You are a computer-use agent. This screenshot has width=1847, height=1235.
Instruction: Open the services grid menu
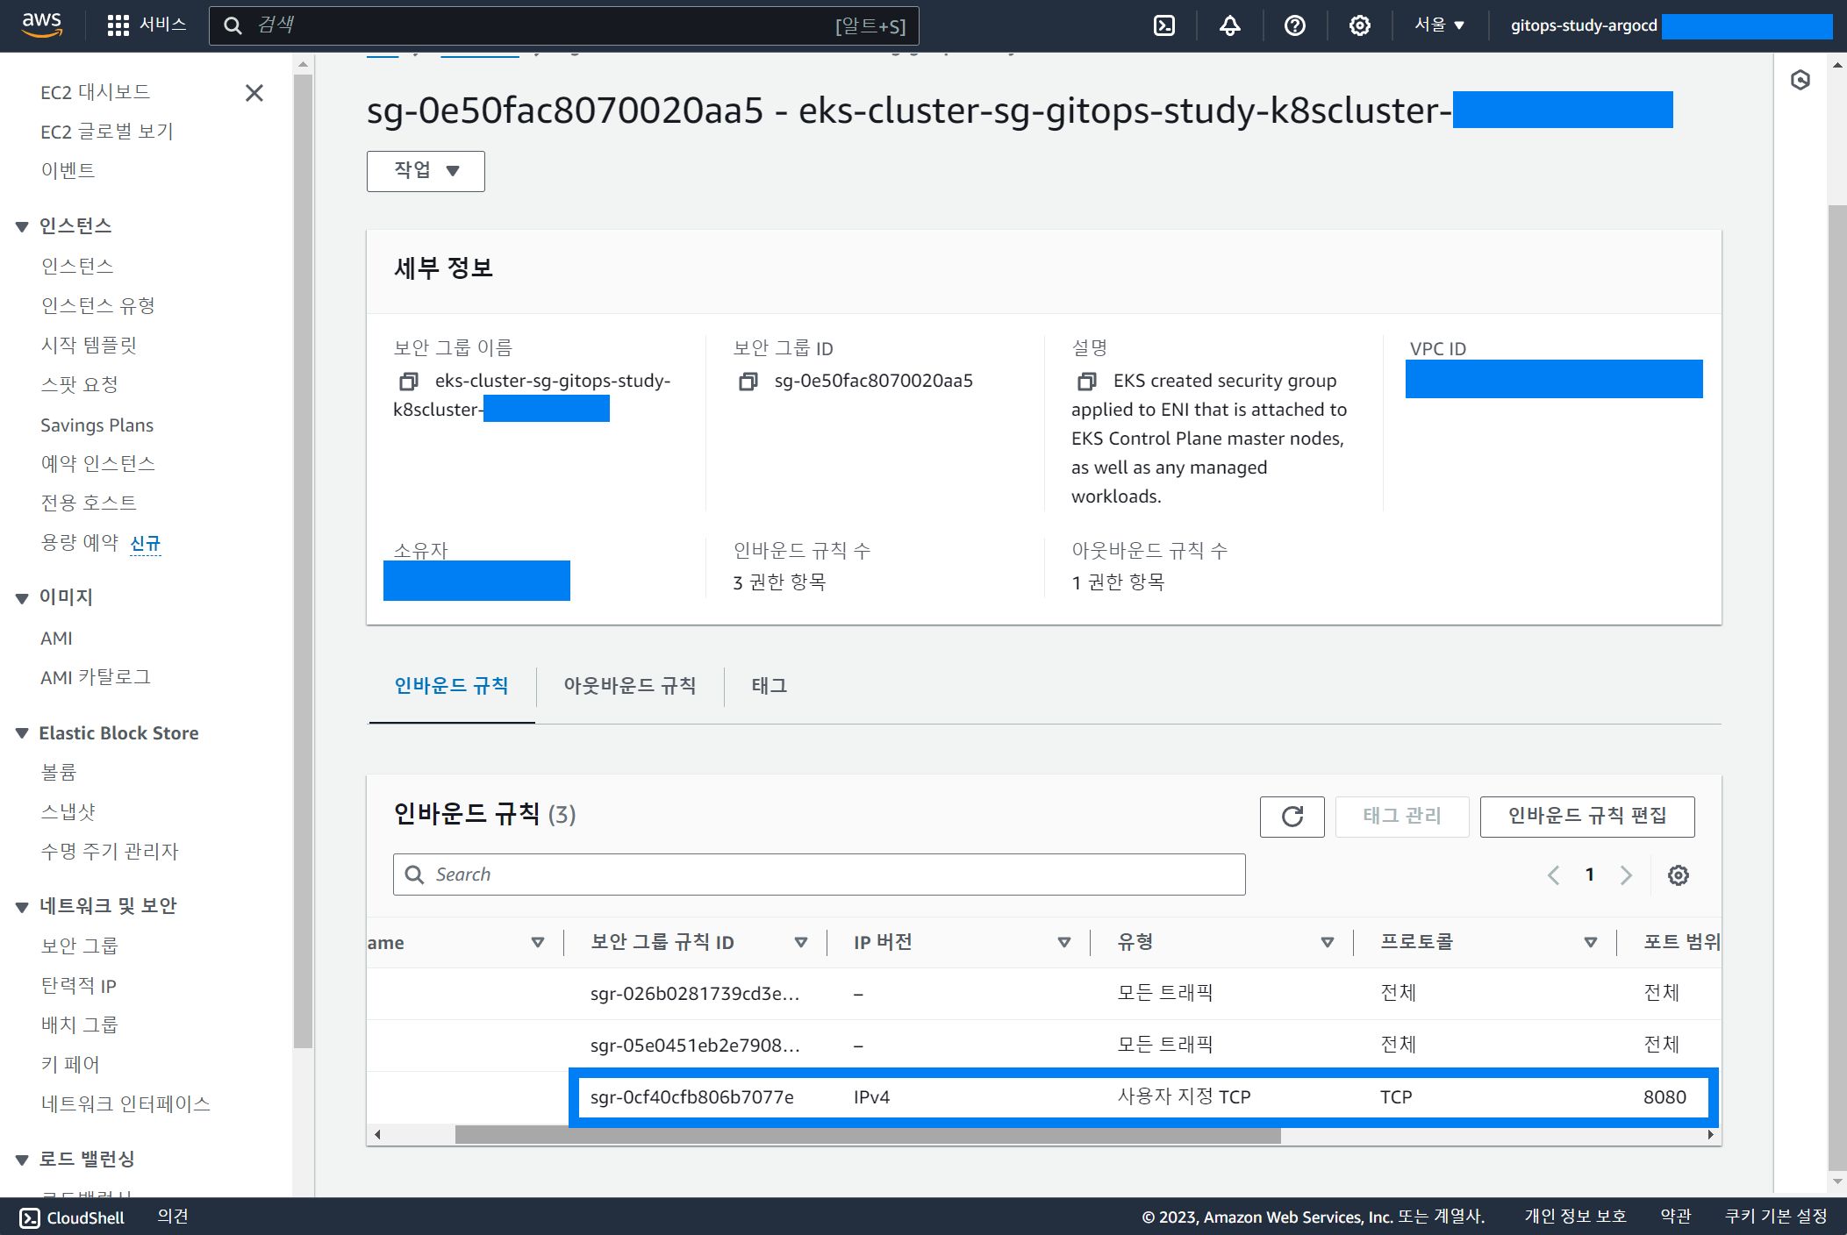click(118, 25)
